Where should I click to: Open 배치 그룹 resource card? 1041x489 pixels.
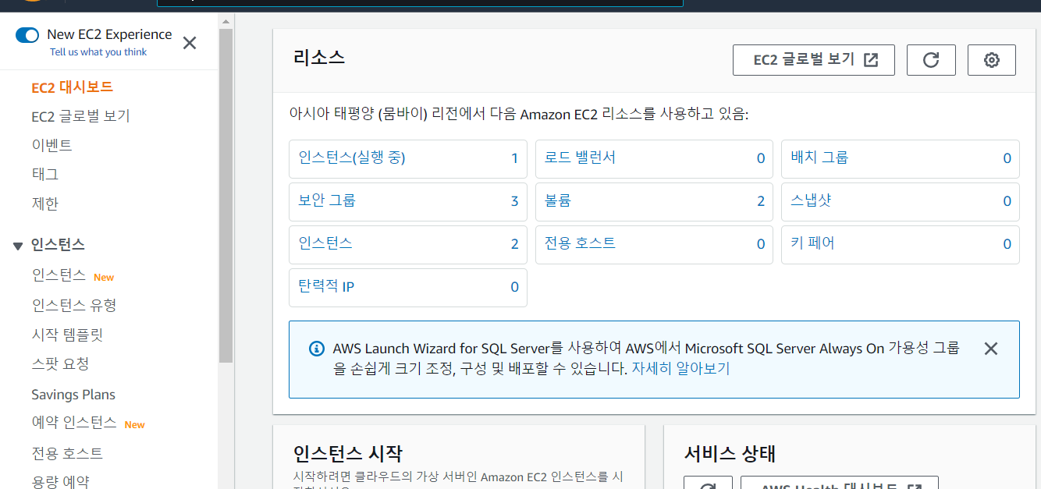[x=901, y=158]
